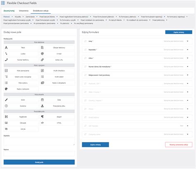196x169 pixels.
Task: Select the Tekst field type icon
Action: point(6,48)
